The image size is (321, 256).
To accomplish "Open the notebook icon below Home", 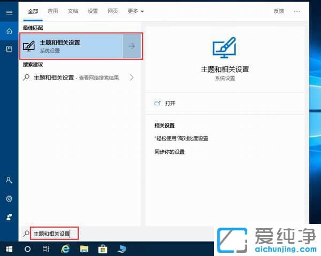I will (x=9, y=49).
